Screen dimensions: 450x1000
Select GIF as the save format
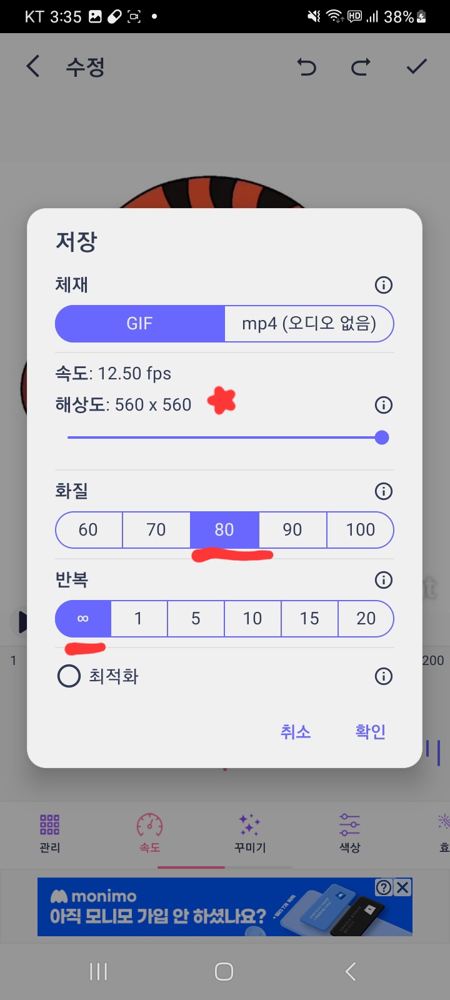click(x=140, y=324)
